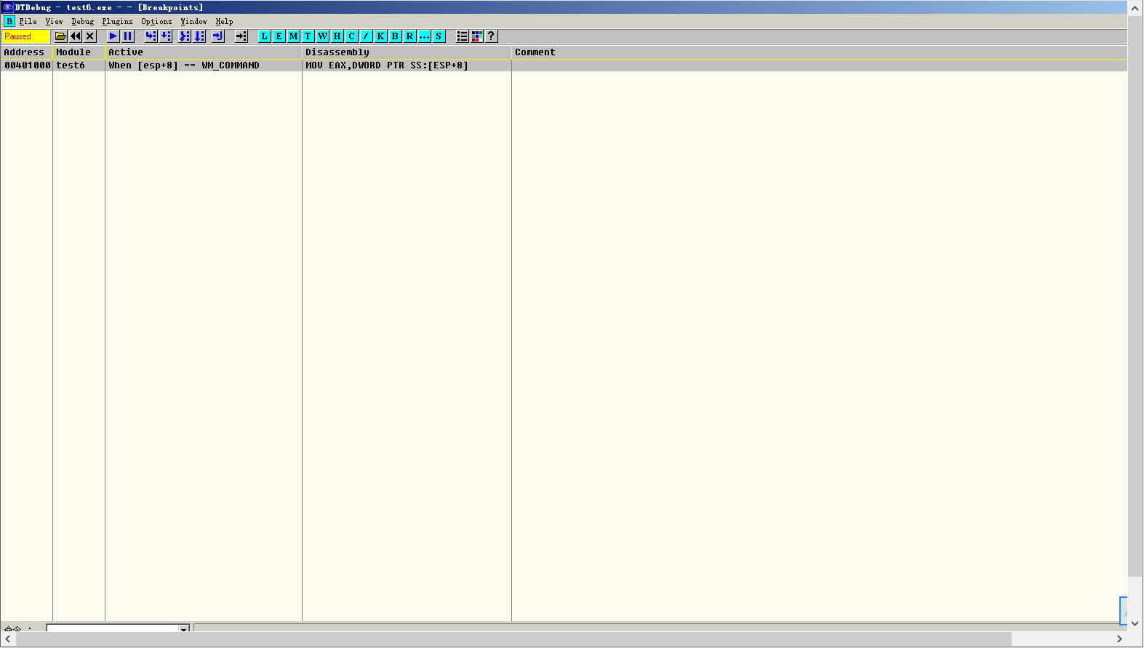Click module name test6 in row
1144x648 pixels.
click(71, 65)
